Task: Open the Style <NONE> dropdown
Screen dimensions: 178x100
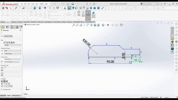Action: click(x=13, y=45)
